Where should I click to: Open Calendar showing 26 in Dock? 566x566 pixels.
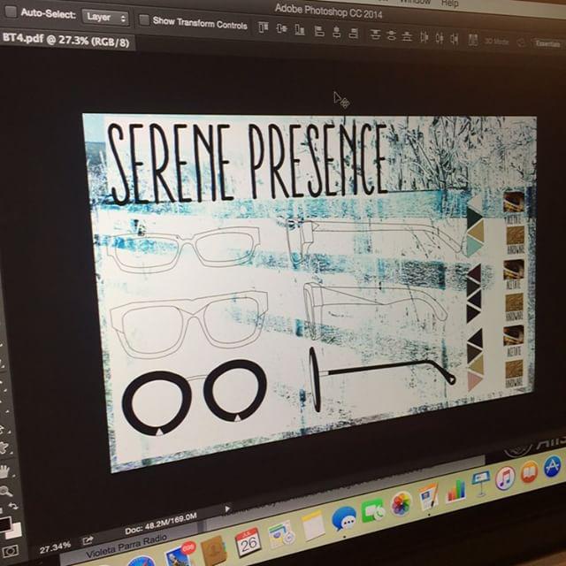point(248,541)
